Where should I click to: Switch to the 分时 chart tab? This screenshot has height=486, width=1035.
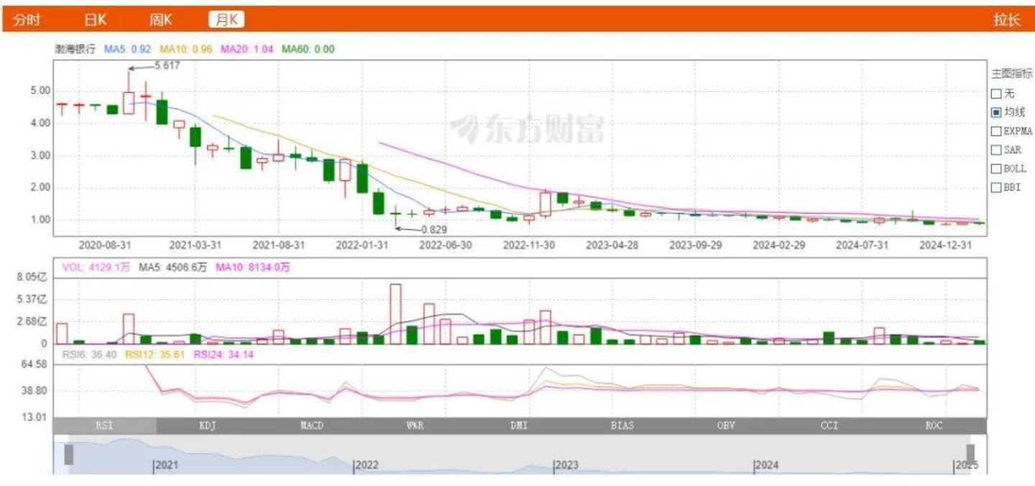pos(27,19)
